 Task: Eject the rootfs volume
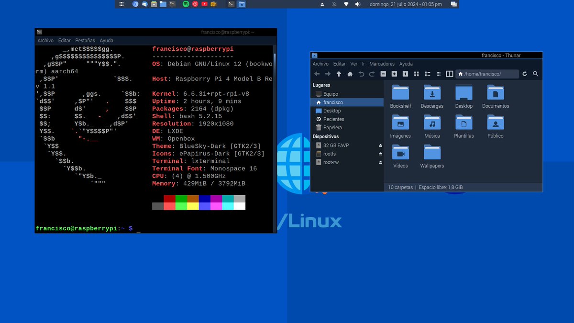pyautogui.click(x=381, y=154)
